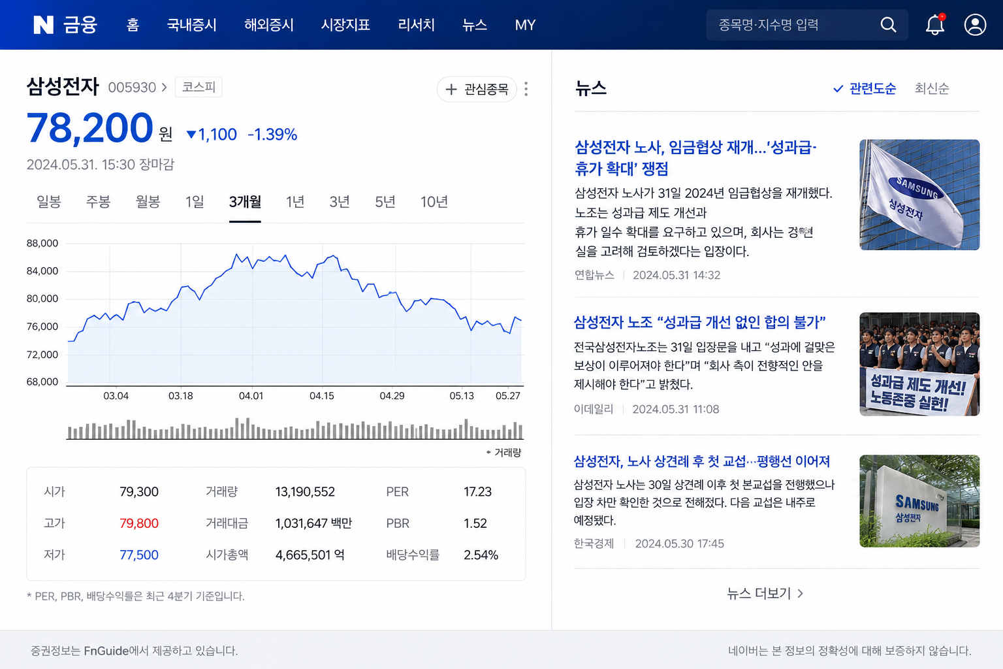Open union protest news thumbnail

tap(919, 364)
